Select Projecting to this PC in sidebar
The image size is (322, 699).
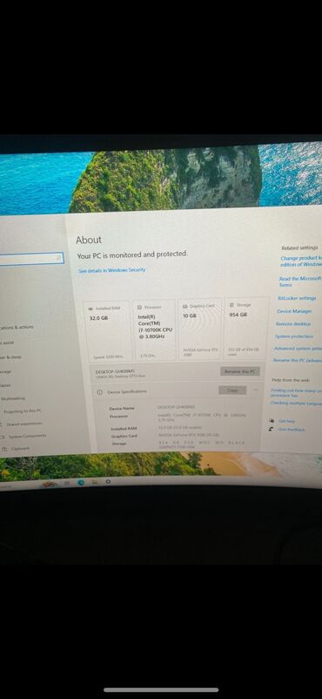(23, 411)
